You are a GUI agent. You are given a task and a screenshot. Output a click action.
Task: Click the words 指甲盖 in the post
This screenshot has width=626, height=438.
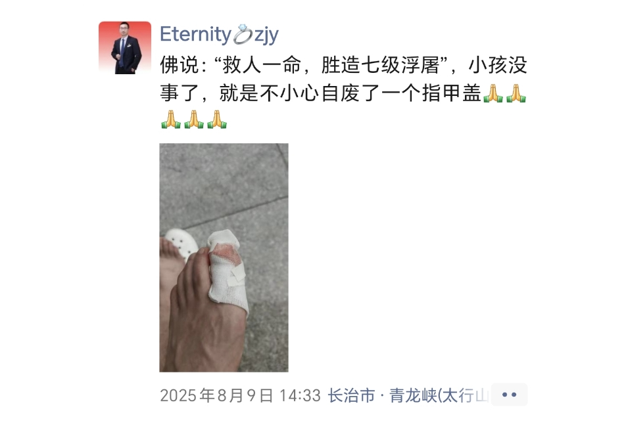pyautogui.click(x=452, y=93)
